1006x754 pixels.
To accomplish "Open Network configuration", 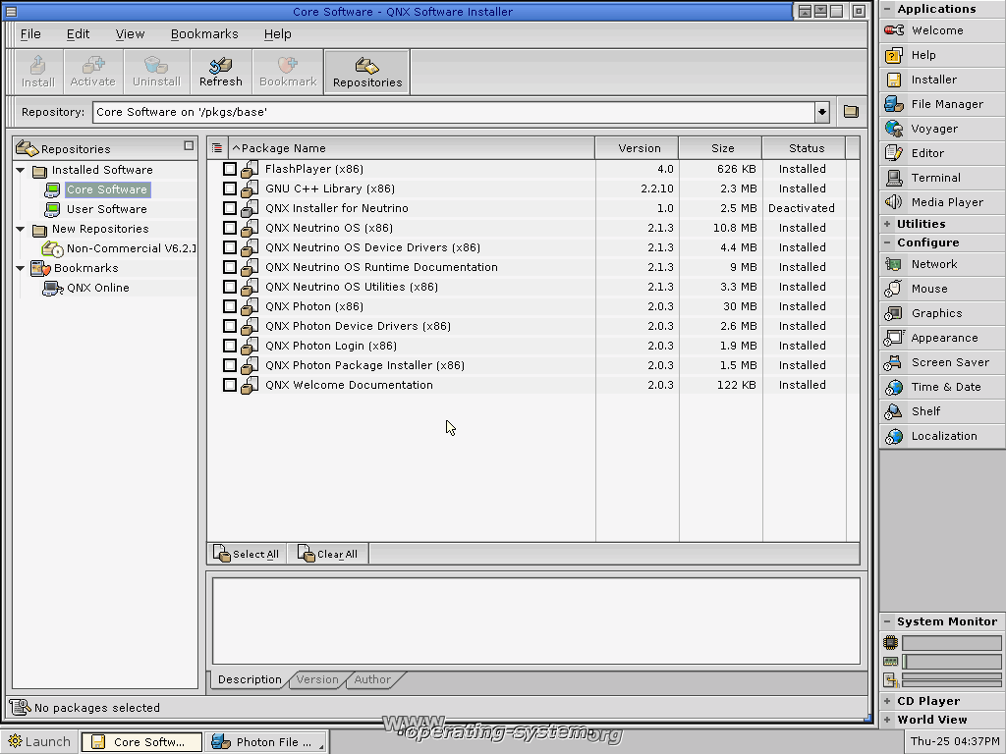I will (x=942, y=264).
